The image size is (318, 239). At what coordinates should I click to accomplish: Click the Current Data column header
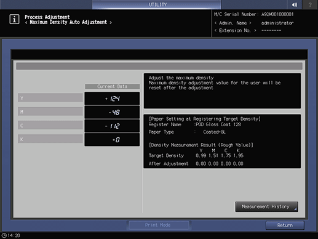point(113,86)
